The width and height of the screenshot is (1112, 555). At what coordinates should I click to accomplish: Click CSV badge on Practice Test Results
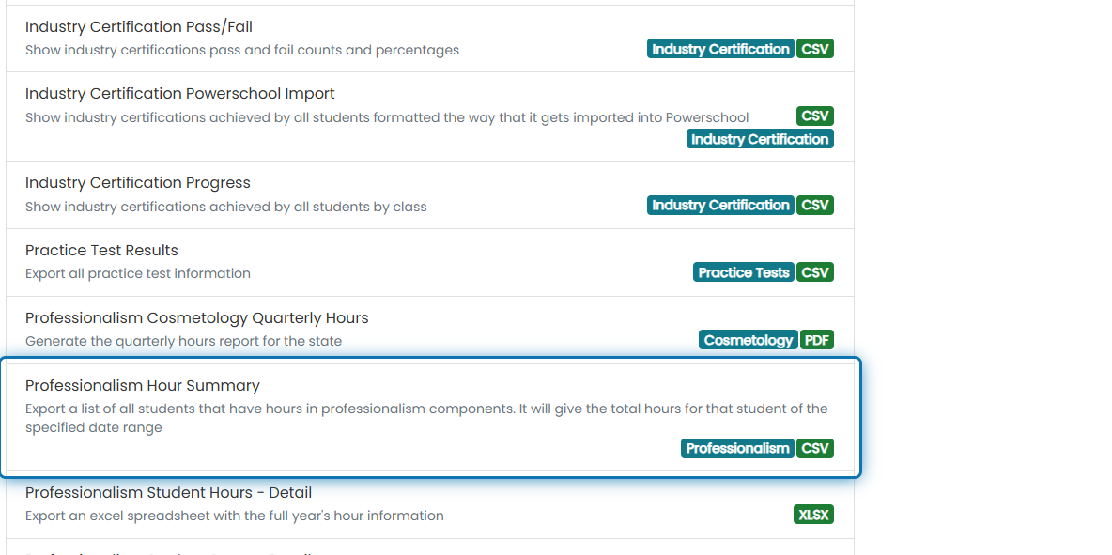[815, 272]
